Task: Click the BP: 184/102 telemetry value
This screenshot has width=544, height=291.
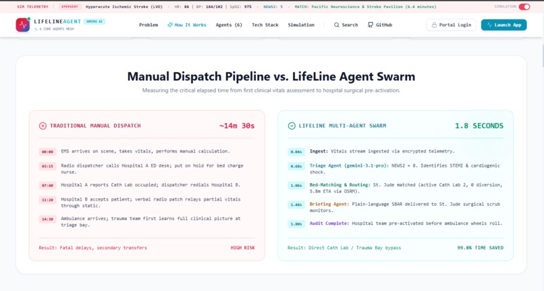Action: (x=209, y=7)
